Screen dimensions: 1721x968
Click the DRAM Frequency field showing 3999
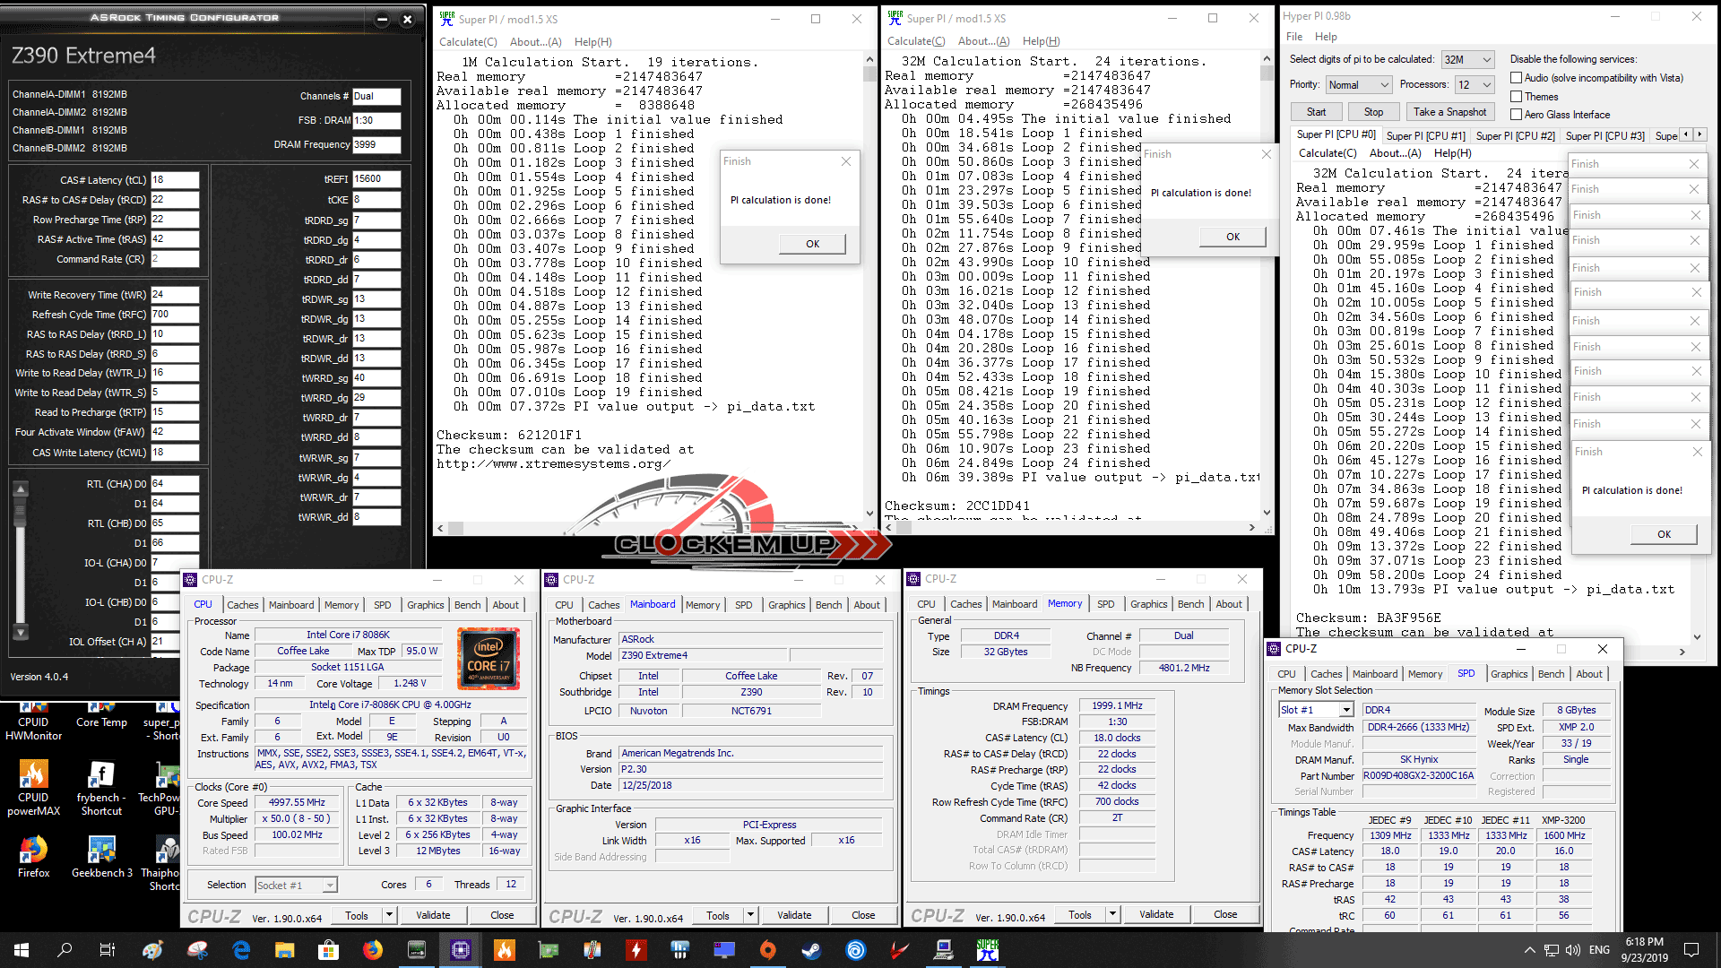click(376, 144)
